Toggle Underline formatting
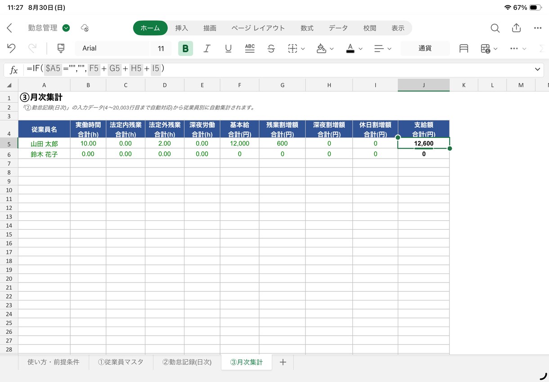The width and height of the screenshot is (549, 382). pos(228,48)
